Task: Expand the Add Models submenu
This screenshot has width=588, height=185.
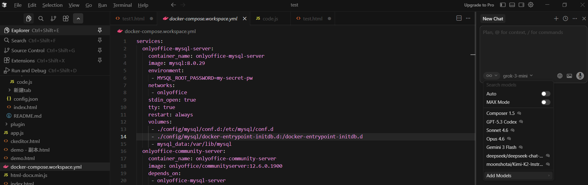Action: [518, 175]
